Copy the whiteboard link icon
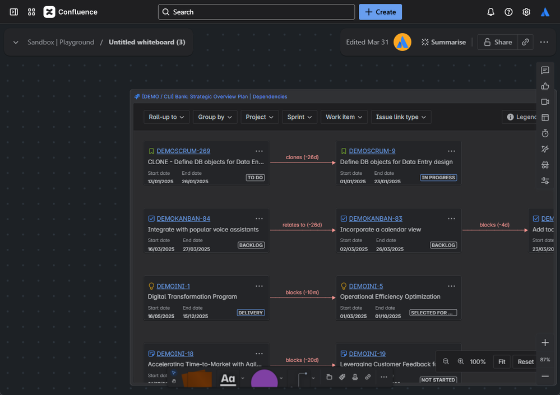The image size is (560, 395). coord(525,42)
